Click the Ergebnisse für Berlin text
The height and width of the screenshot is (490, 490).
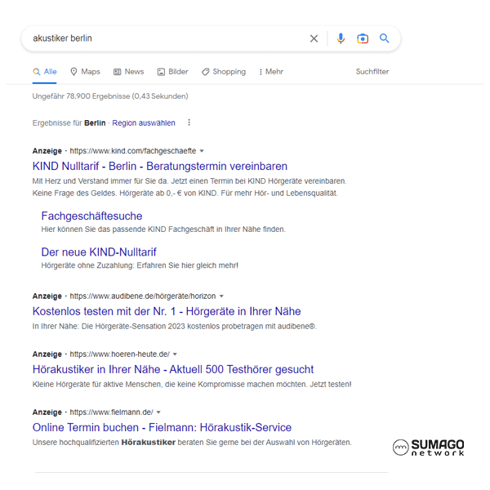point(69,123)
